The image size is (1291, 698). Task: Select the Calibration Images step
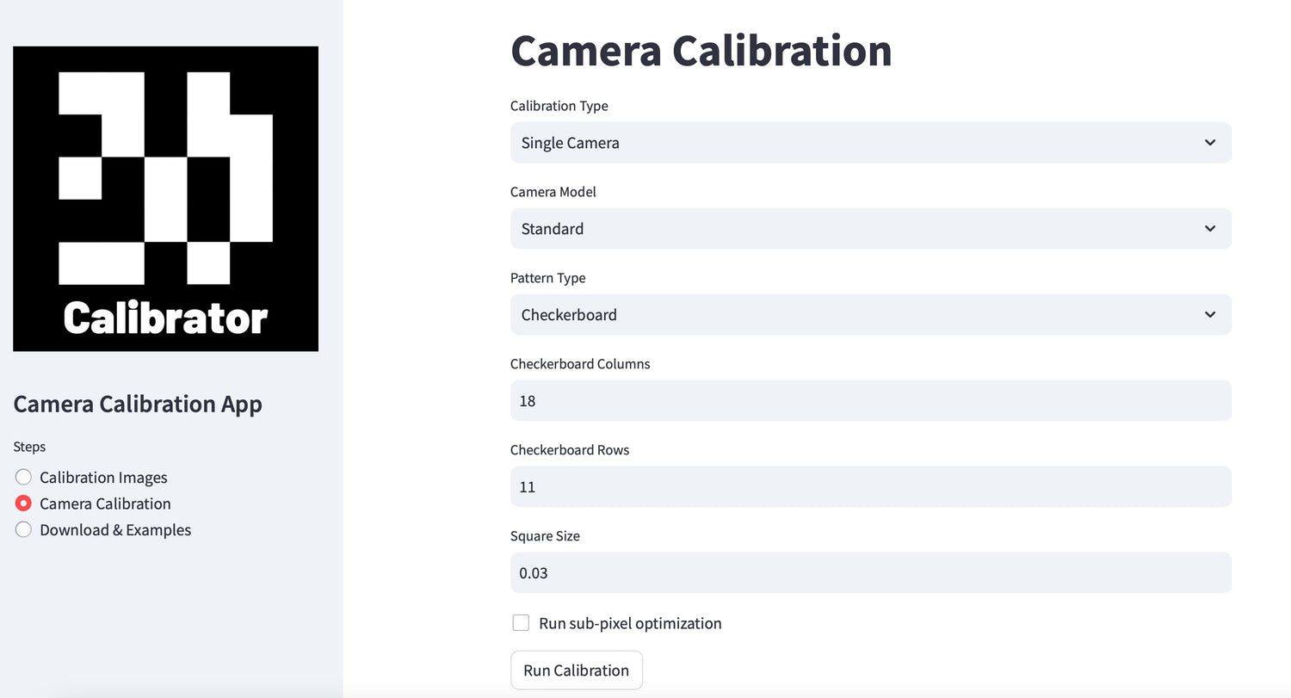point(24,478)
